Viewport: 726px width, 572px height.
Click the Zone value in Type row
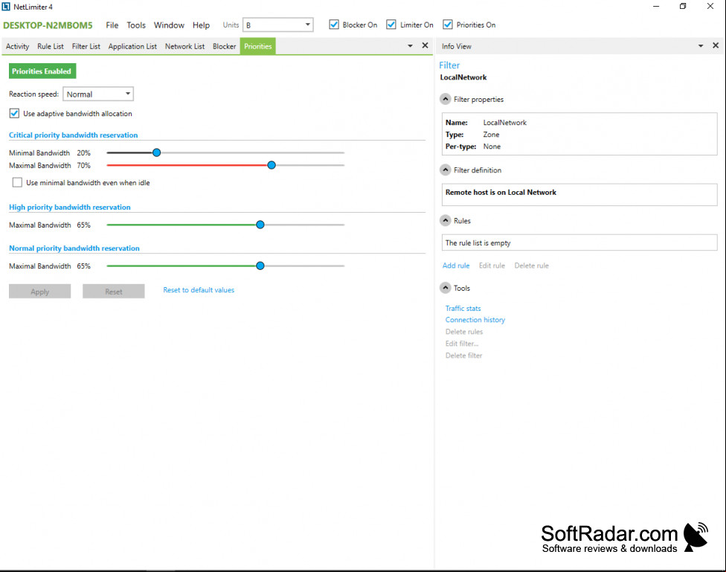point(491,135)
